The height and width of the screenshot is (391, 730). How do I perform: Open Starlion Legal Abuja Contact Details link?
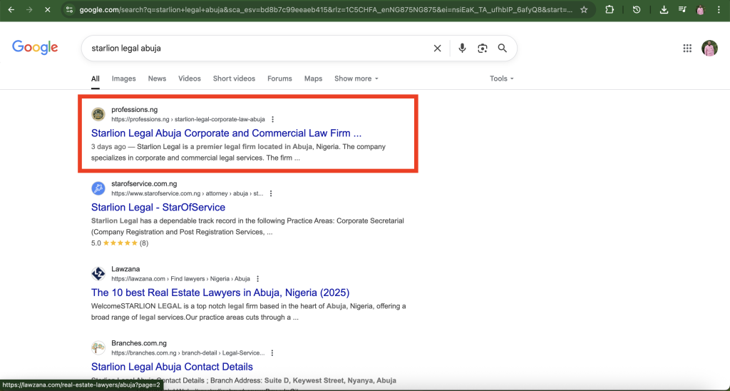[x=172, y=367]
